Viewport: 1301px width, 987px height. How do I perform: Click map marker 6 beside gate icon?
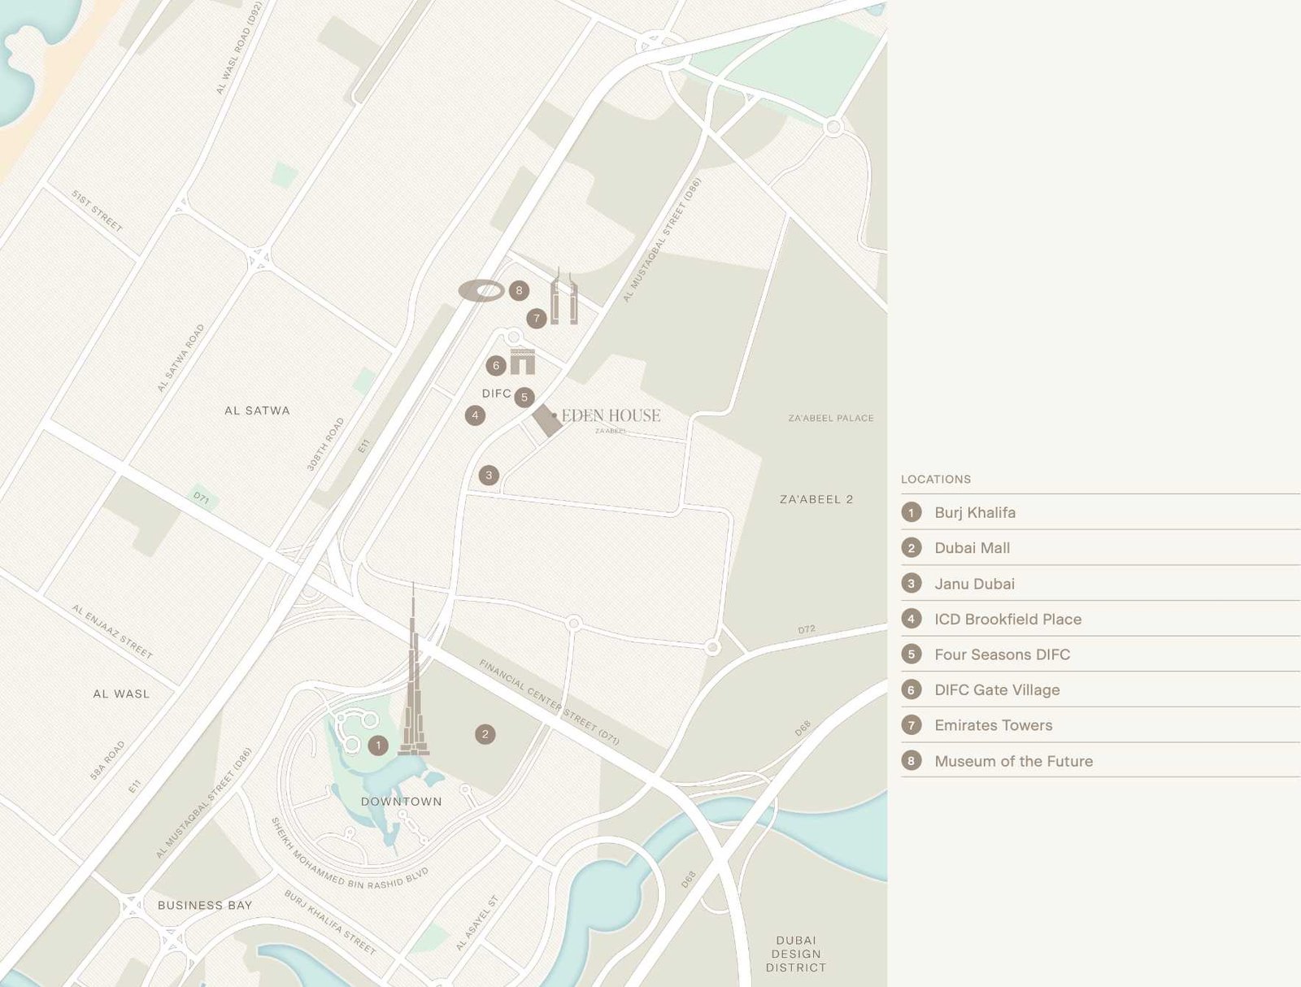[x=496, y=366]
